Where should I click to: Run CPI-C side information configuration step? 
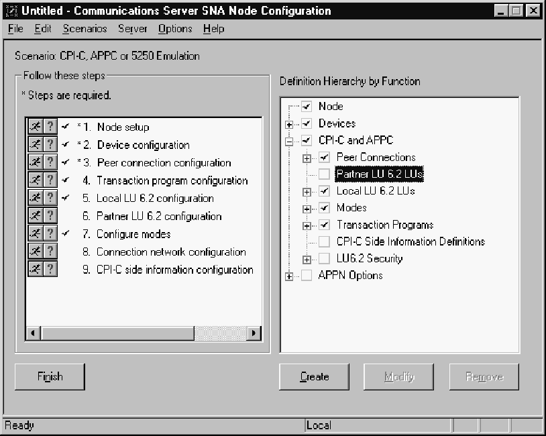(35, 268)
